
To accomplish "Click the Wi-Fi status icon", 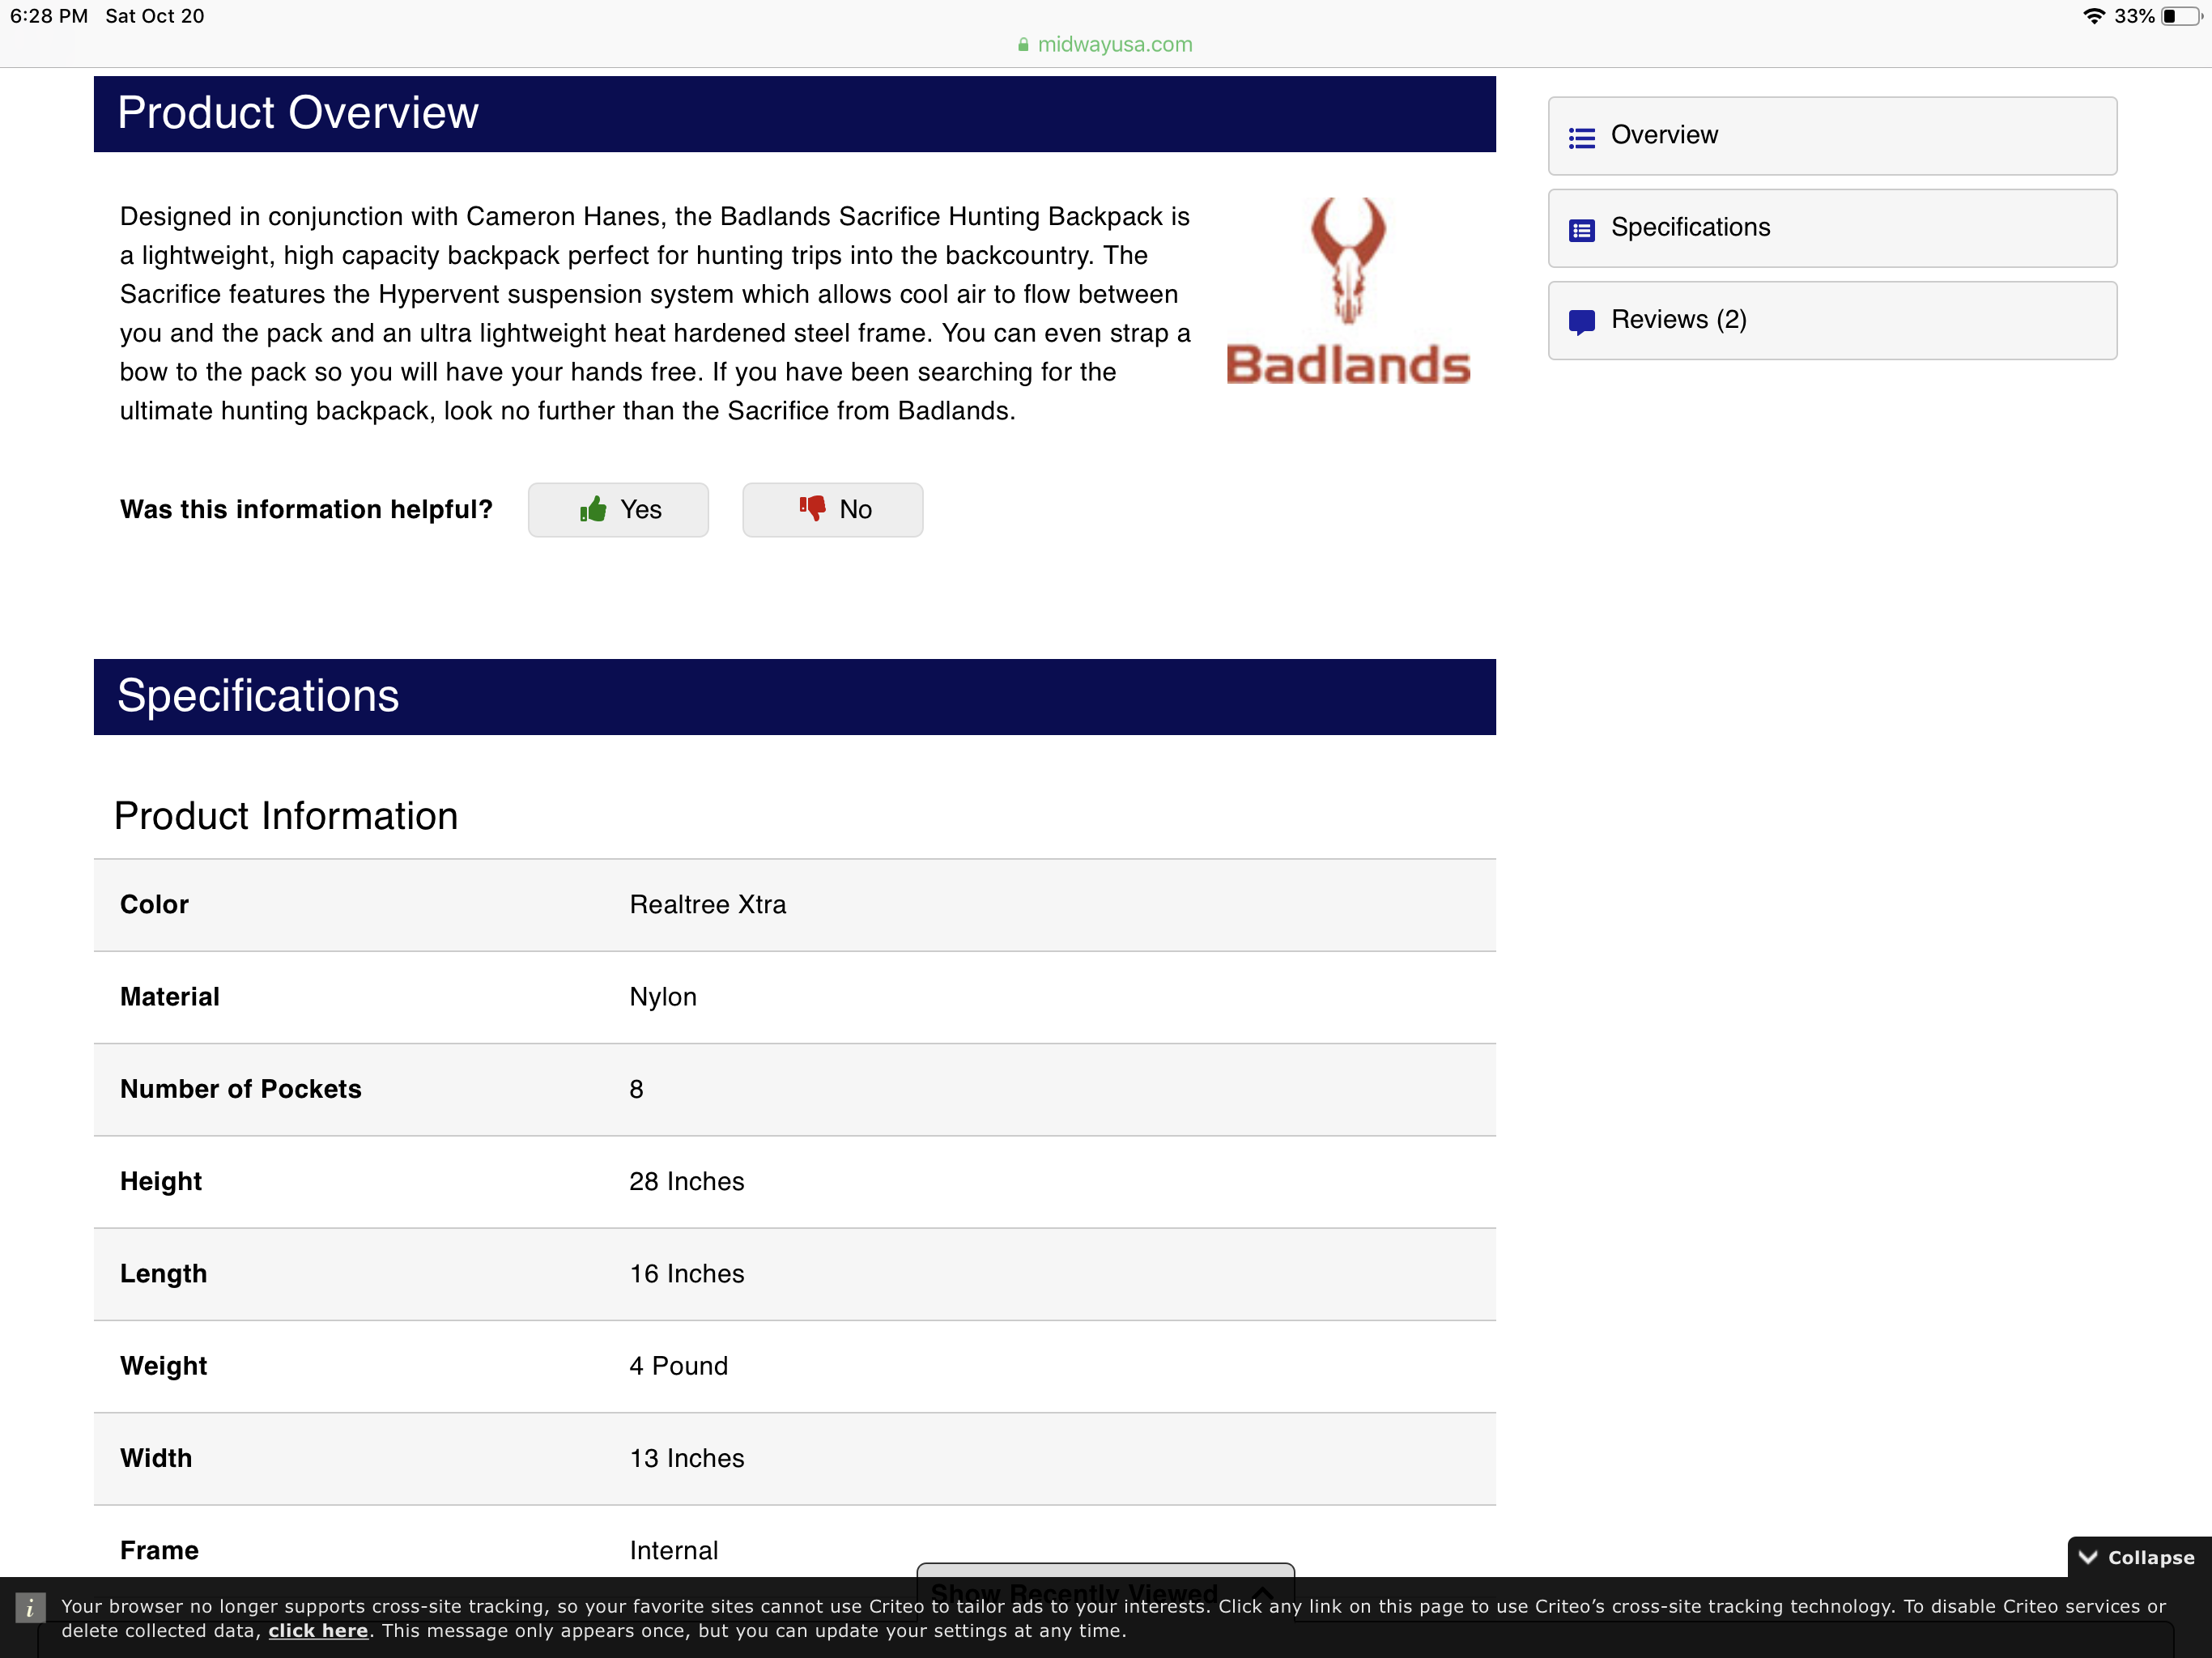I will [x=2093, y=16].
